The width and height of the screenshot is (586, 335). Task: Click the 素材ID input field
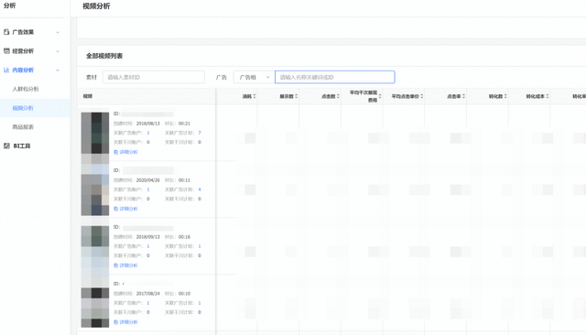pos(154,77)
